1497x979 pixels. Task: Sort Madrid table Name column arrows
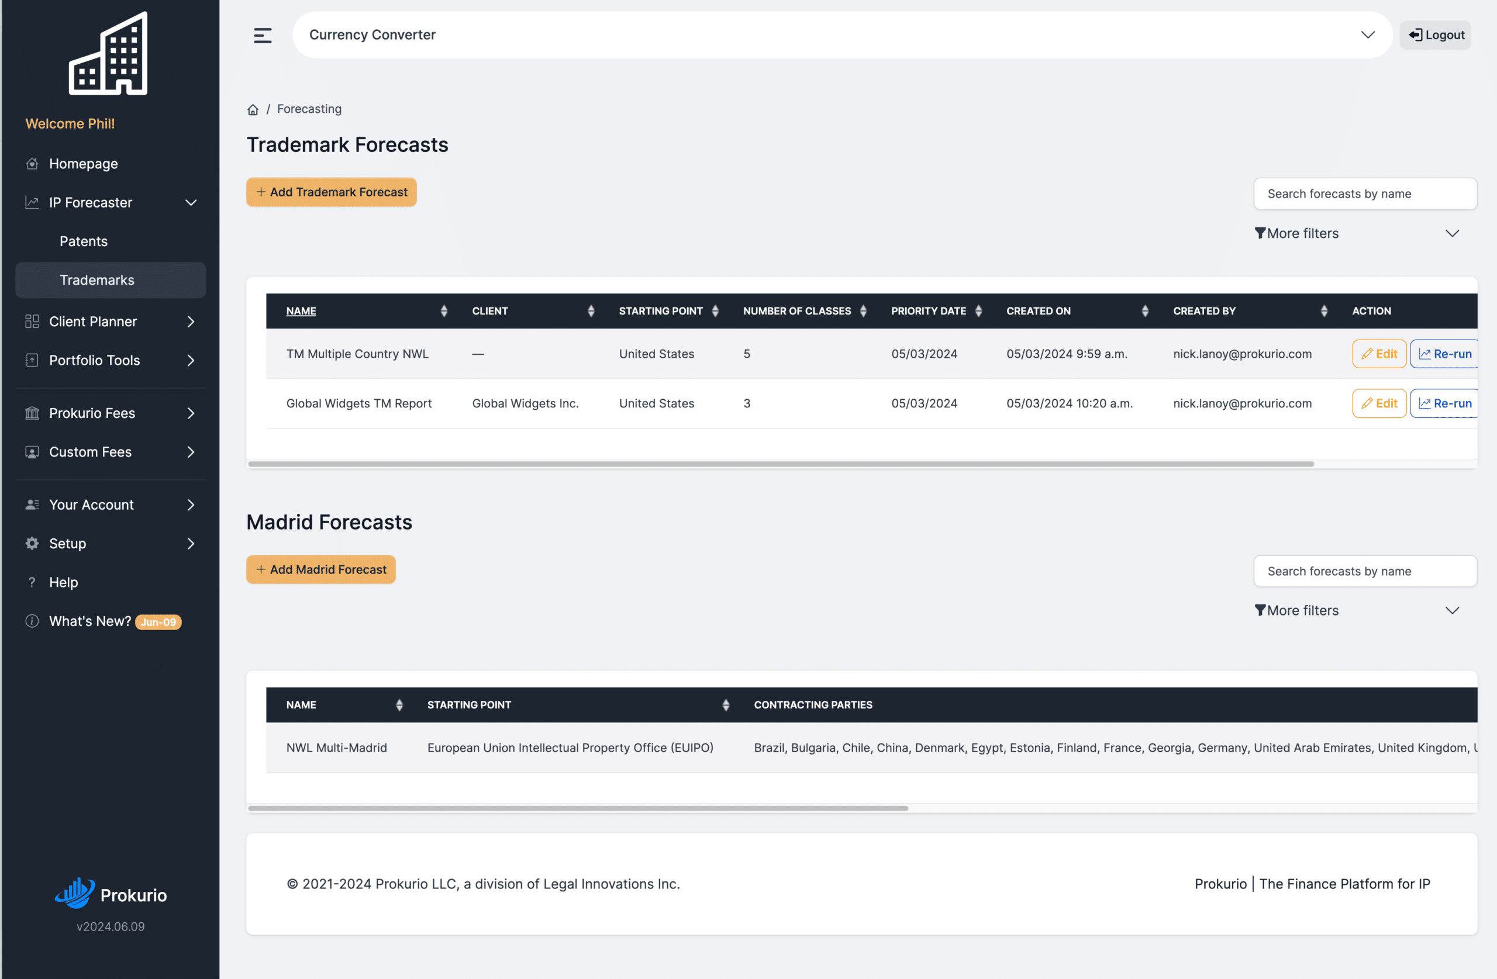point(399,705)
